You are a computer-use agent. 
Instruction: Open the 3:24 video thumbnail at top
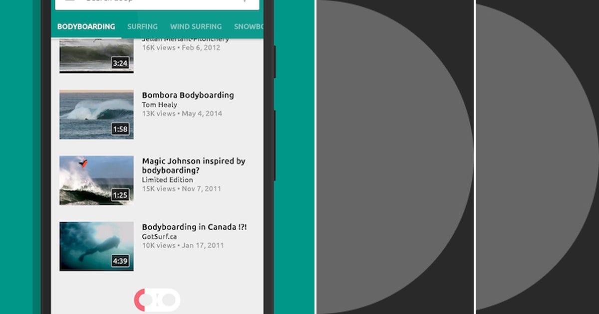pyautogui.click(x=96, y=55)
